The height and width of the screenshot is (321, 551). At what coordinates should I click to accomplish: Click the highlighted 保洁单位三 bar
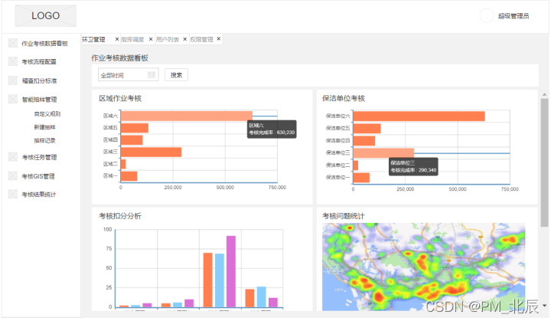click(x=383, y=152)
